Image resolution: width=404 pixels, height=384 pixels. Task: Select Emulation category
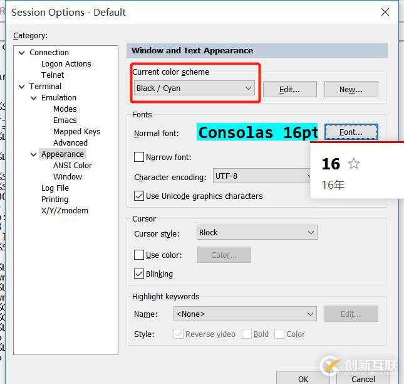tap(59, 98)
